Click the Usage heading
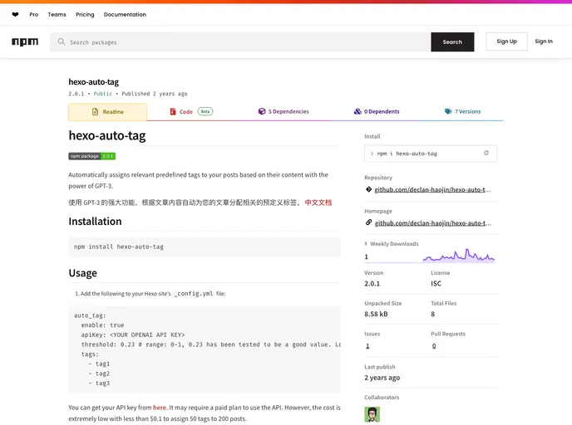This screenshot has height=425, width=572. pyautogui.click(x=83, y=273)
